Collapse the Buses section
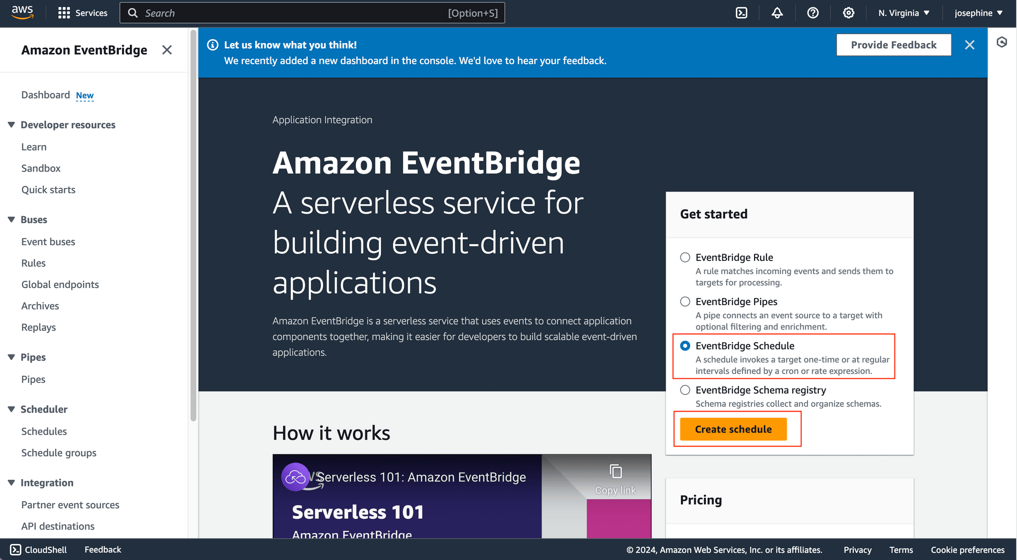Screen dimensions: 1017x560 click(x=11, y=219)
